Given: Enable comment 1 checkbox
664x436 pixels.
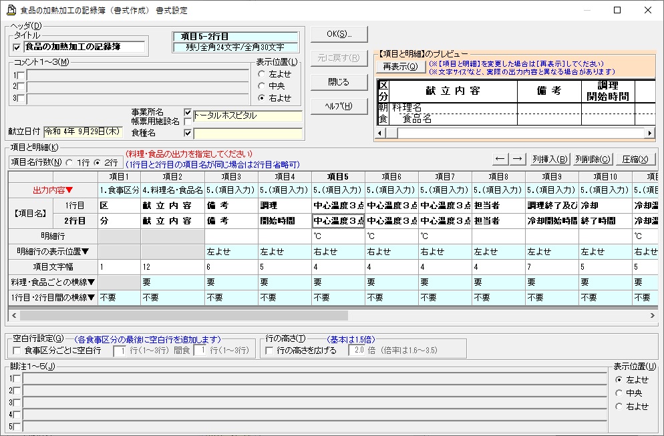Looking at the screenshot, I should 20,75.
